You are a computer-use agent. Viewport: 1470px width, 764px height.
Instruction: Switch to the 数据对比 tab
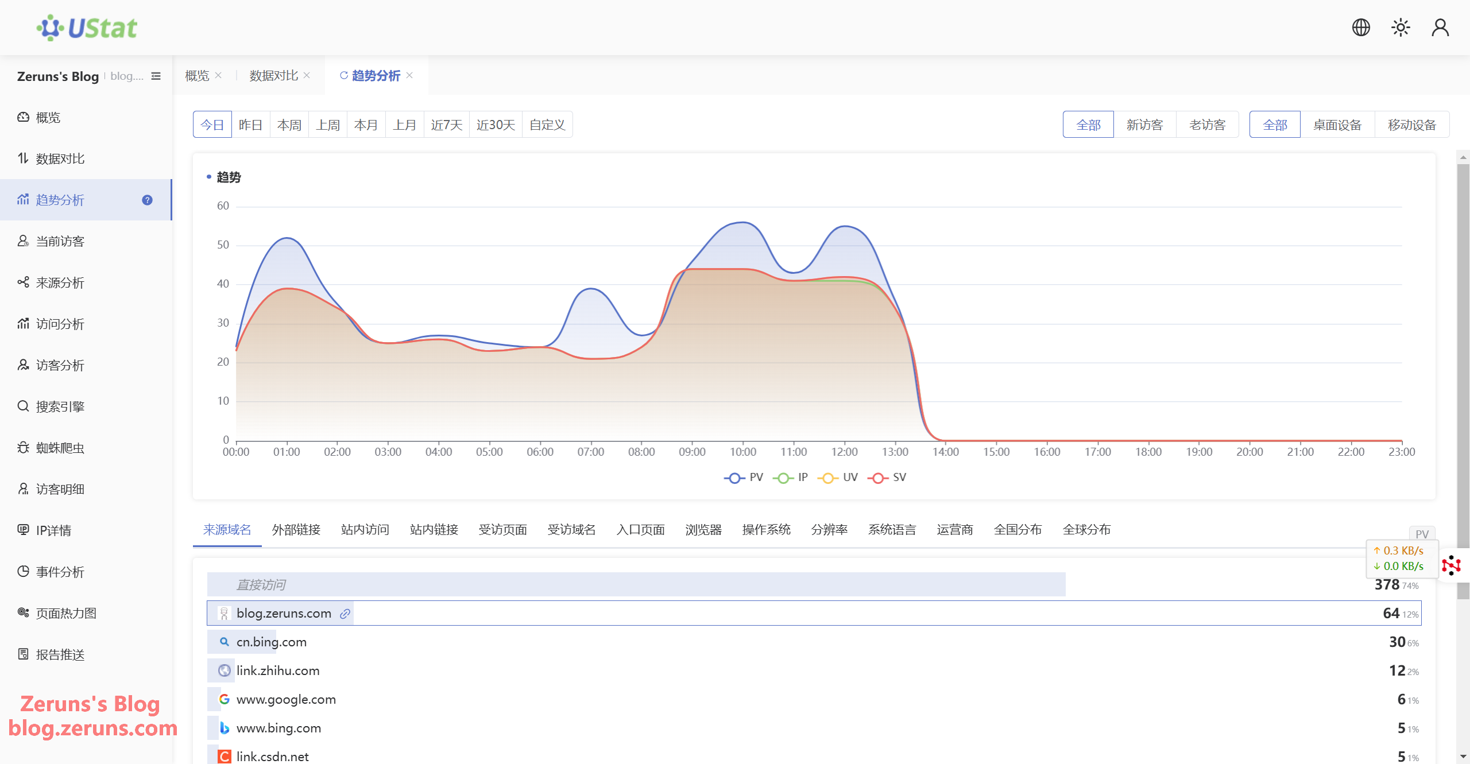click(273, 75)
